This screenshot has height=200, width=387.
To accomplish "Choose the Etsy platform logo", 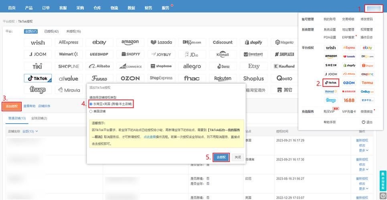I will pyautogui.click(x=253, y=66).
